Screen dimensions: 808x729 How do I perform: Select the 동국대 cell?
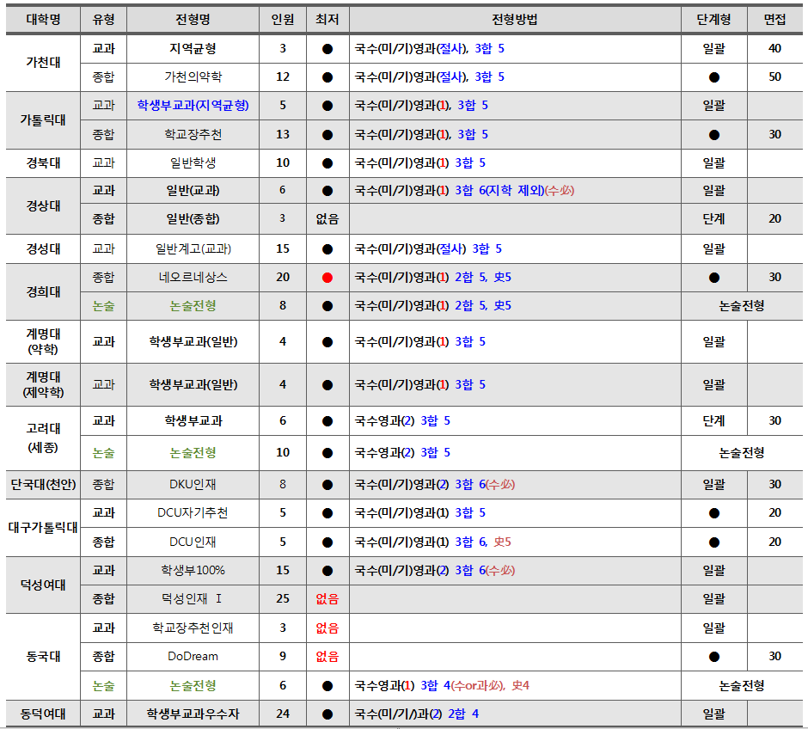pos(43,657)
